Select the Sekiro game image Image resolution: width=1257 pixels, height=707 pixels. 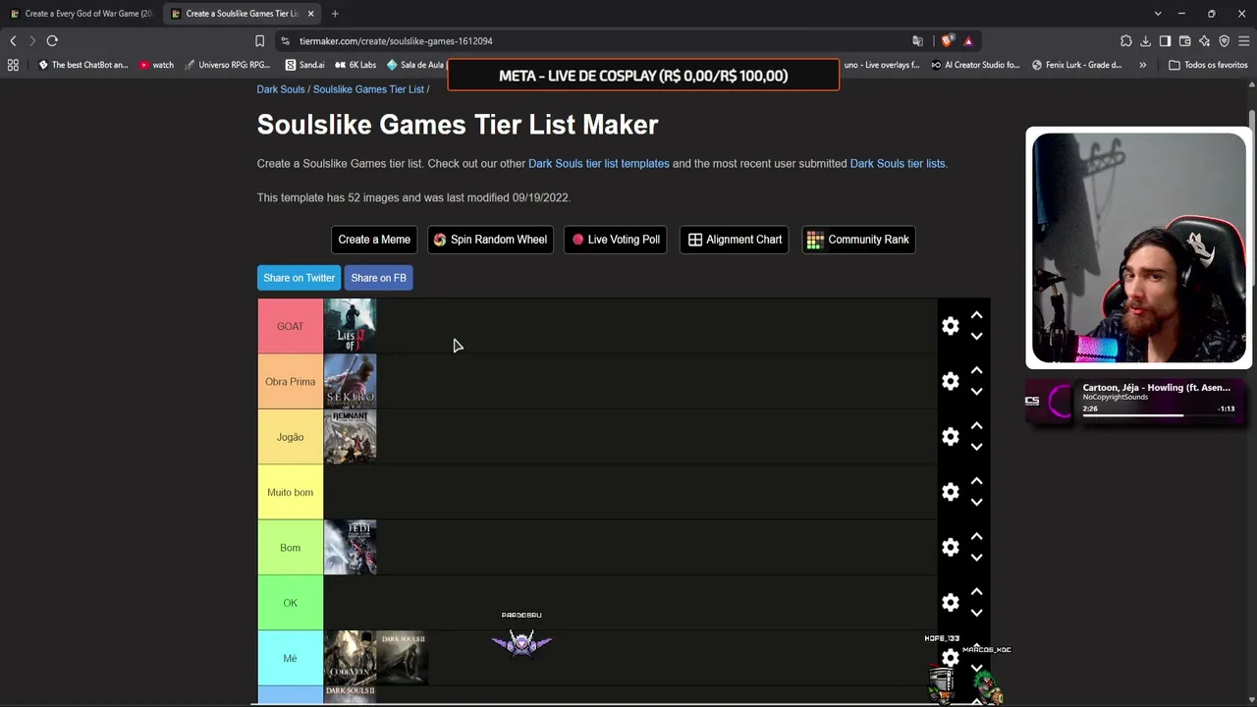click(x=350, y=381)
